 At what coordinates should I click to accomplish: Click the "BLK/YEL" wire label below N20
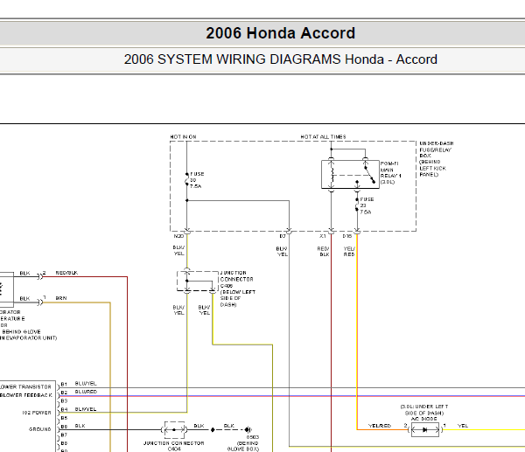point(178,251)
